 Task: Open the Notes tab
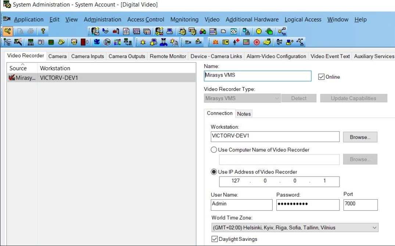(x=244, y=114)
